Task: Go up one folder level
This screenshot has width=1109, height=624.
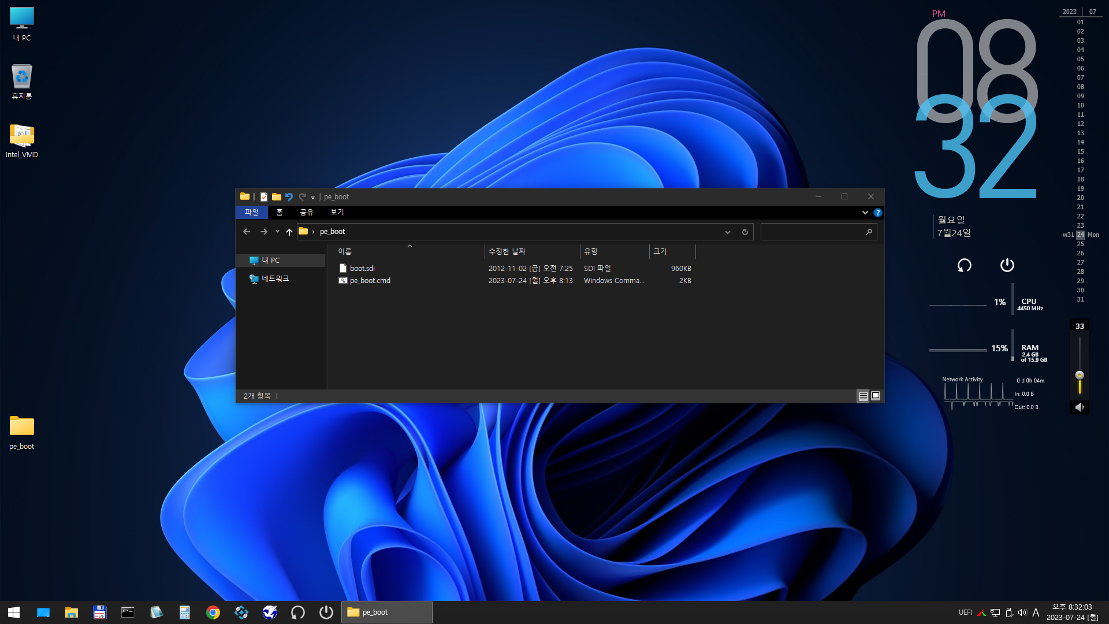Action: click(x=289, y=232)
